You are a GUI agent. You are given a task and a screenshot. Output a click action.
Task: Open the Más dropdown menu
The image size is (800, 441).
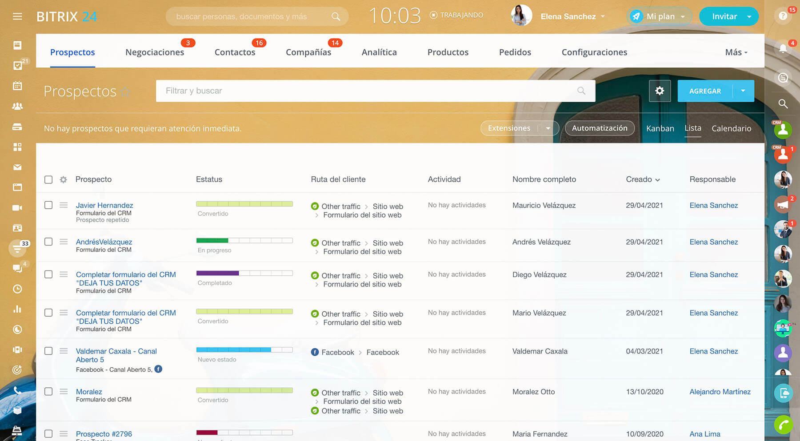click(736, 52)
